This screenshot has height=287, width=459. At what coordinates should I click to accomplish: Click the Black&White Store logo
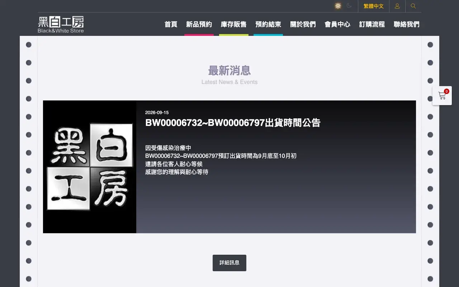click(61, 24)
